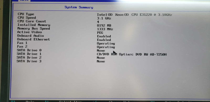Image resolution: width=210 pixels, height=102 pixels.
Task: Click None value for SATA Drive 0
Action: pos(101,50)
